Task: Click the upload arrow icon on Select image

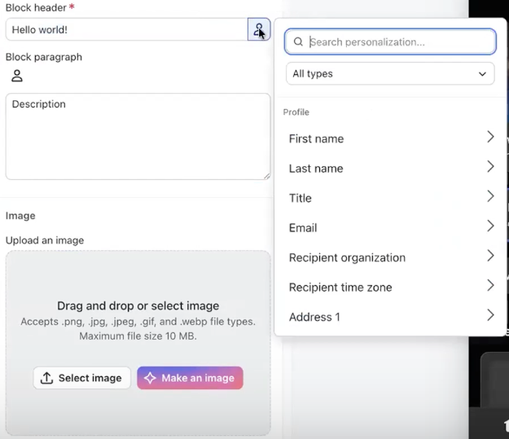Action: click(46, 378)
